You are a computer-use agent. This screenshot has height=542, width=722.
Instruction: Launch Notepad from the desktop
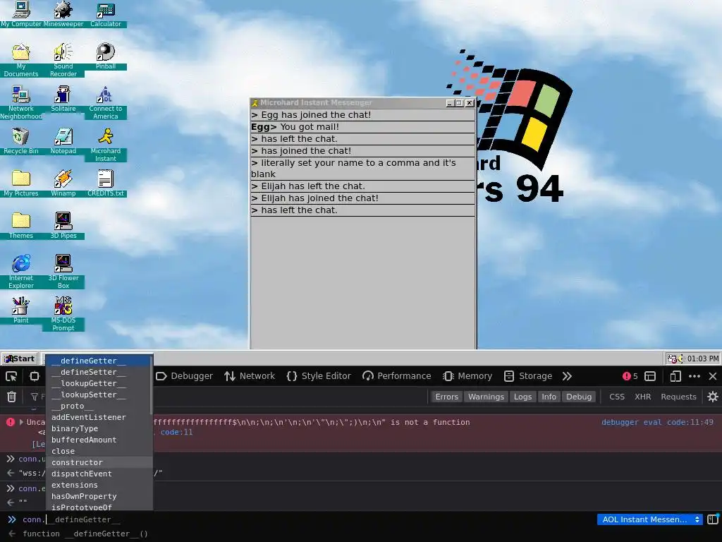tap(63, 141)
